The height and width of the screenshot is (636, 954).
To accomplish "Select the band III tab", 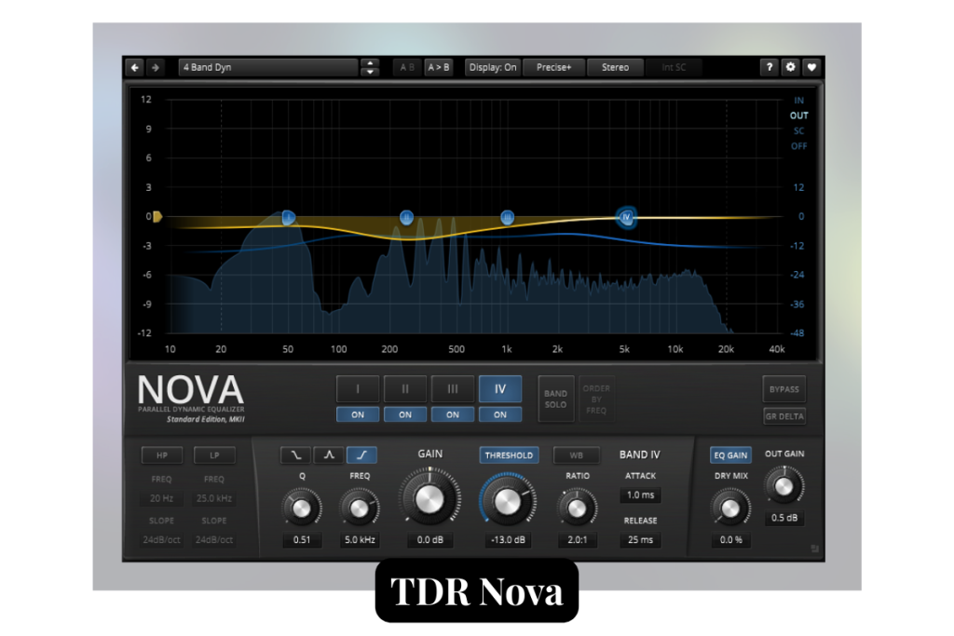I will [x=453, y=388].
